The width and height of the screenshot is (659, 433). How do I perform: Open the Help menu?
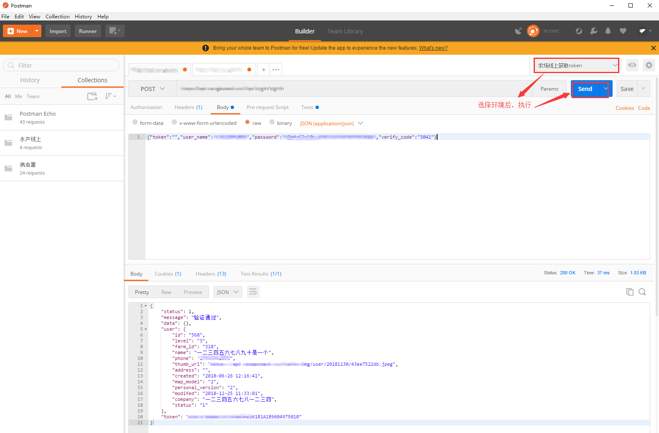(x=103, y=17)
